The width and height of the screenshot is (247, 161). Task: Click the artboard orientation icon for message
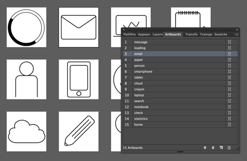(229, 42)
